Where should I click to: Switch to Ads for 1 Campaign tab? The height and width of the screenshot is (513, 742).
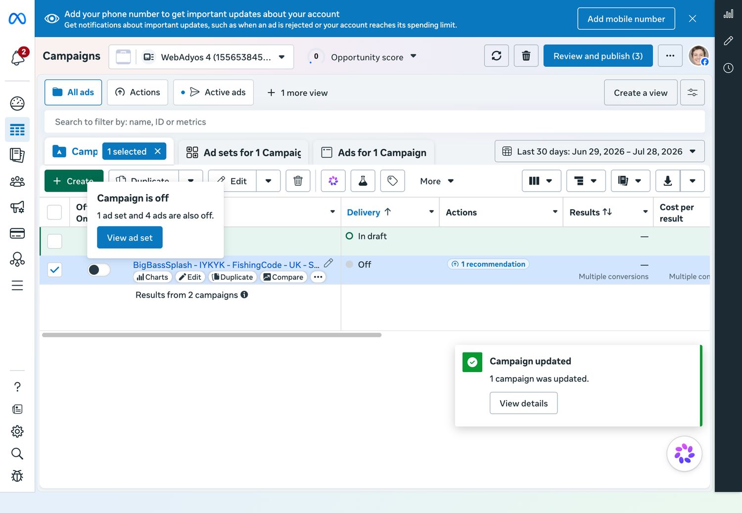374,153
